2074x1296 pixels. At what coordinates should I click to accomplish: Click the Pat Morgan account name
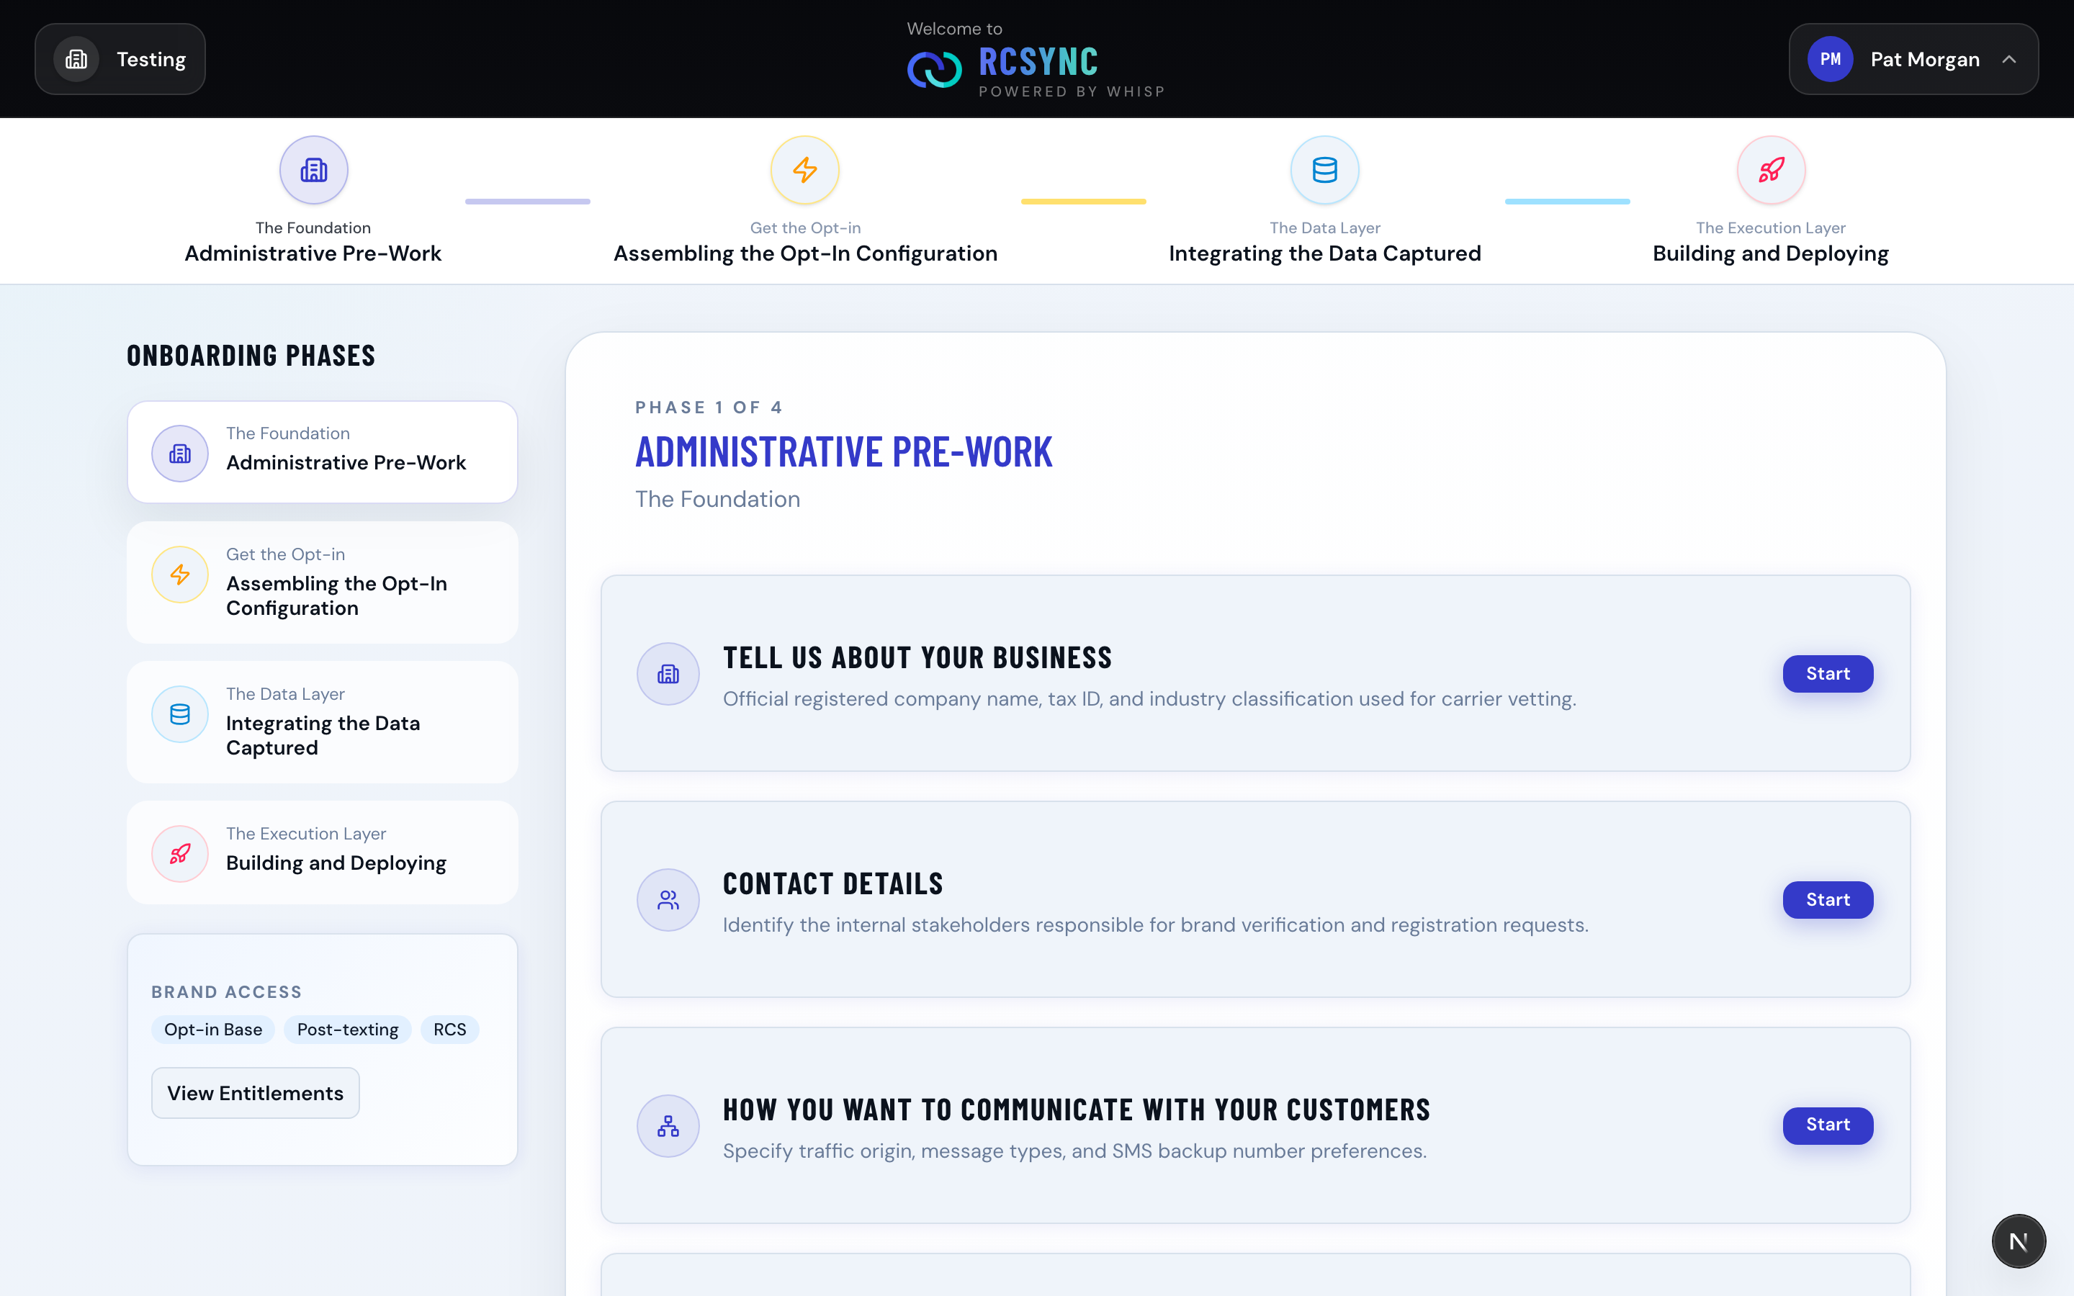point(1925,59)
